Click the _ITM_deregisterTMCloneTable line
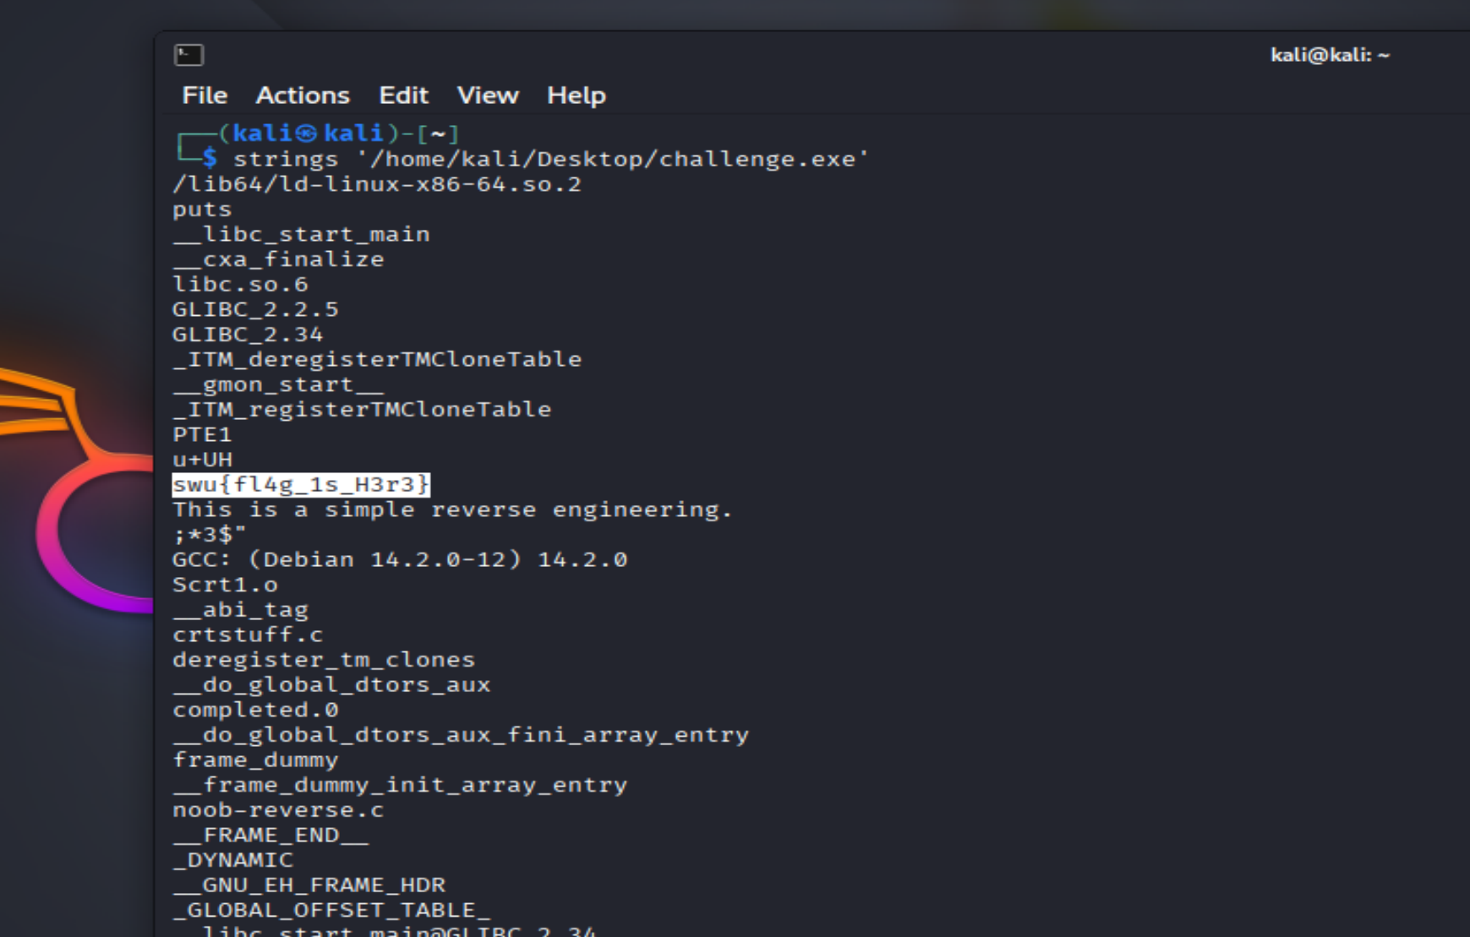The width and height of the screenshot is (1470, 937). tap(377, 359)
